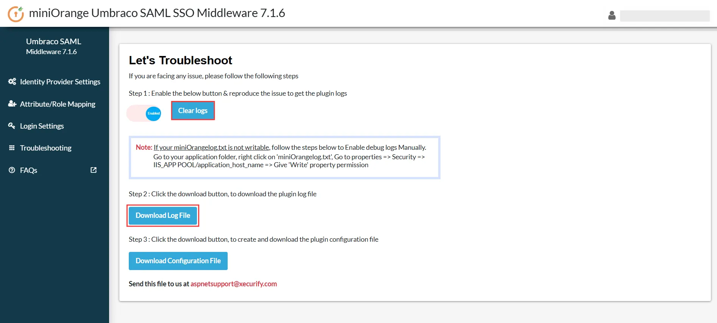Click the blurred username field in header

pos(665,16)
